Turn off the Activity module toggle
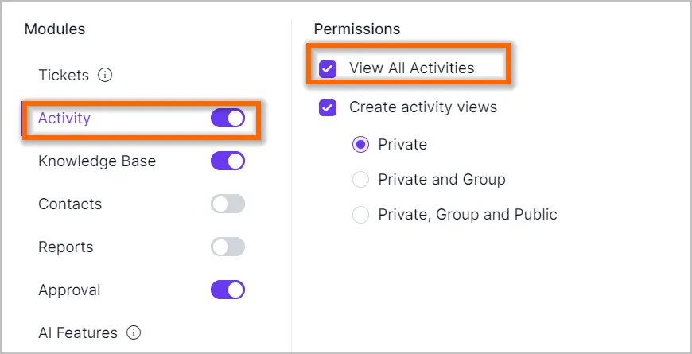 [x=227, y=119]
